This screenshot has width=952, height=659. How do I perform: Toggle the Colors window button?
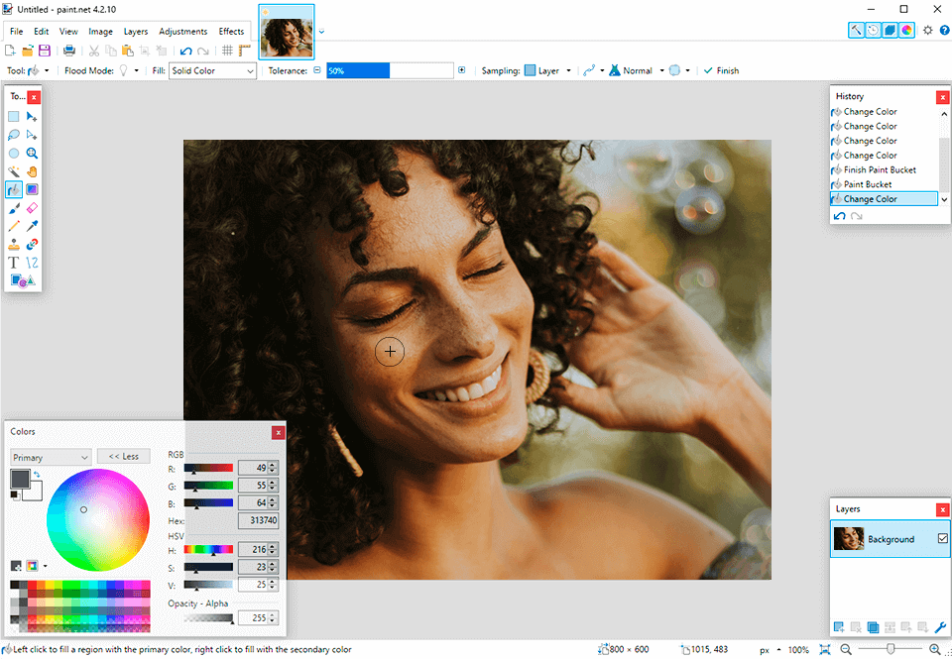click(x=906, y=30)
